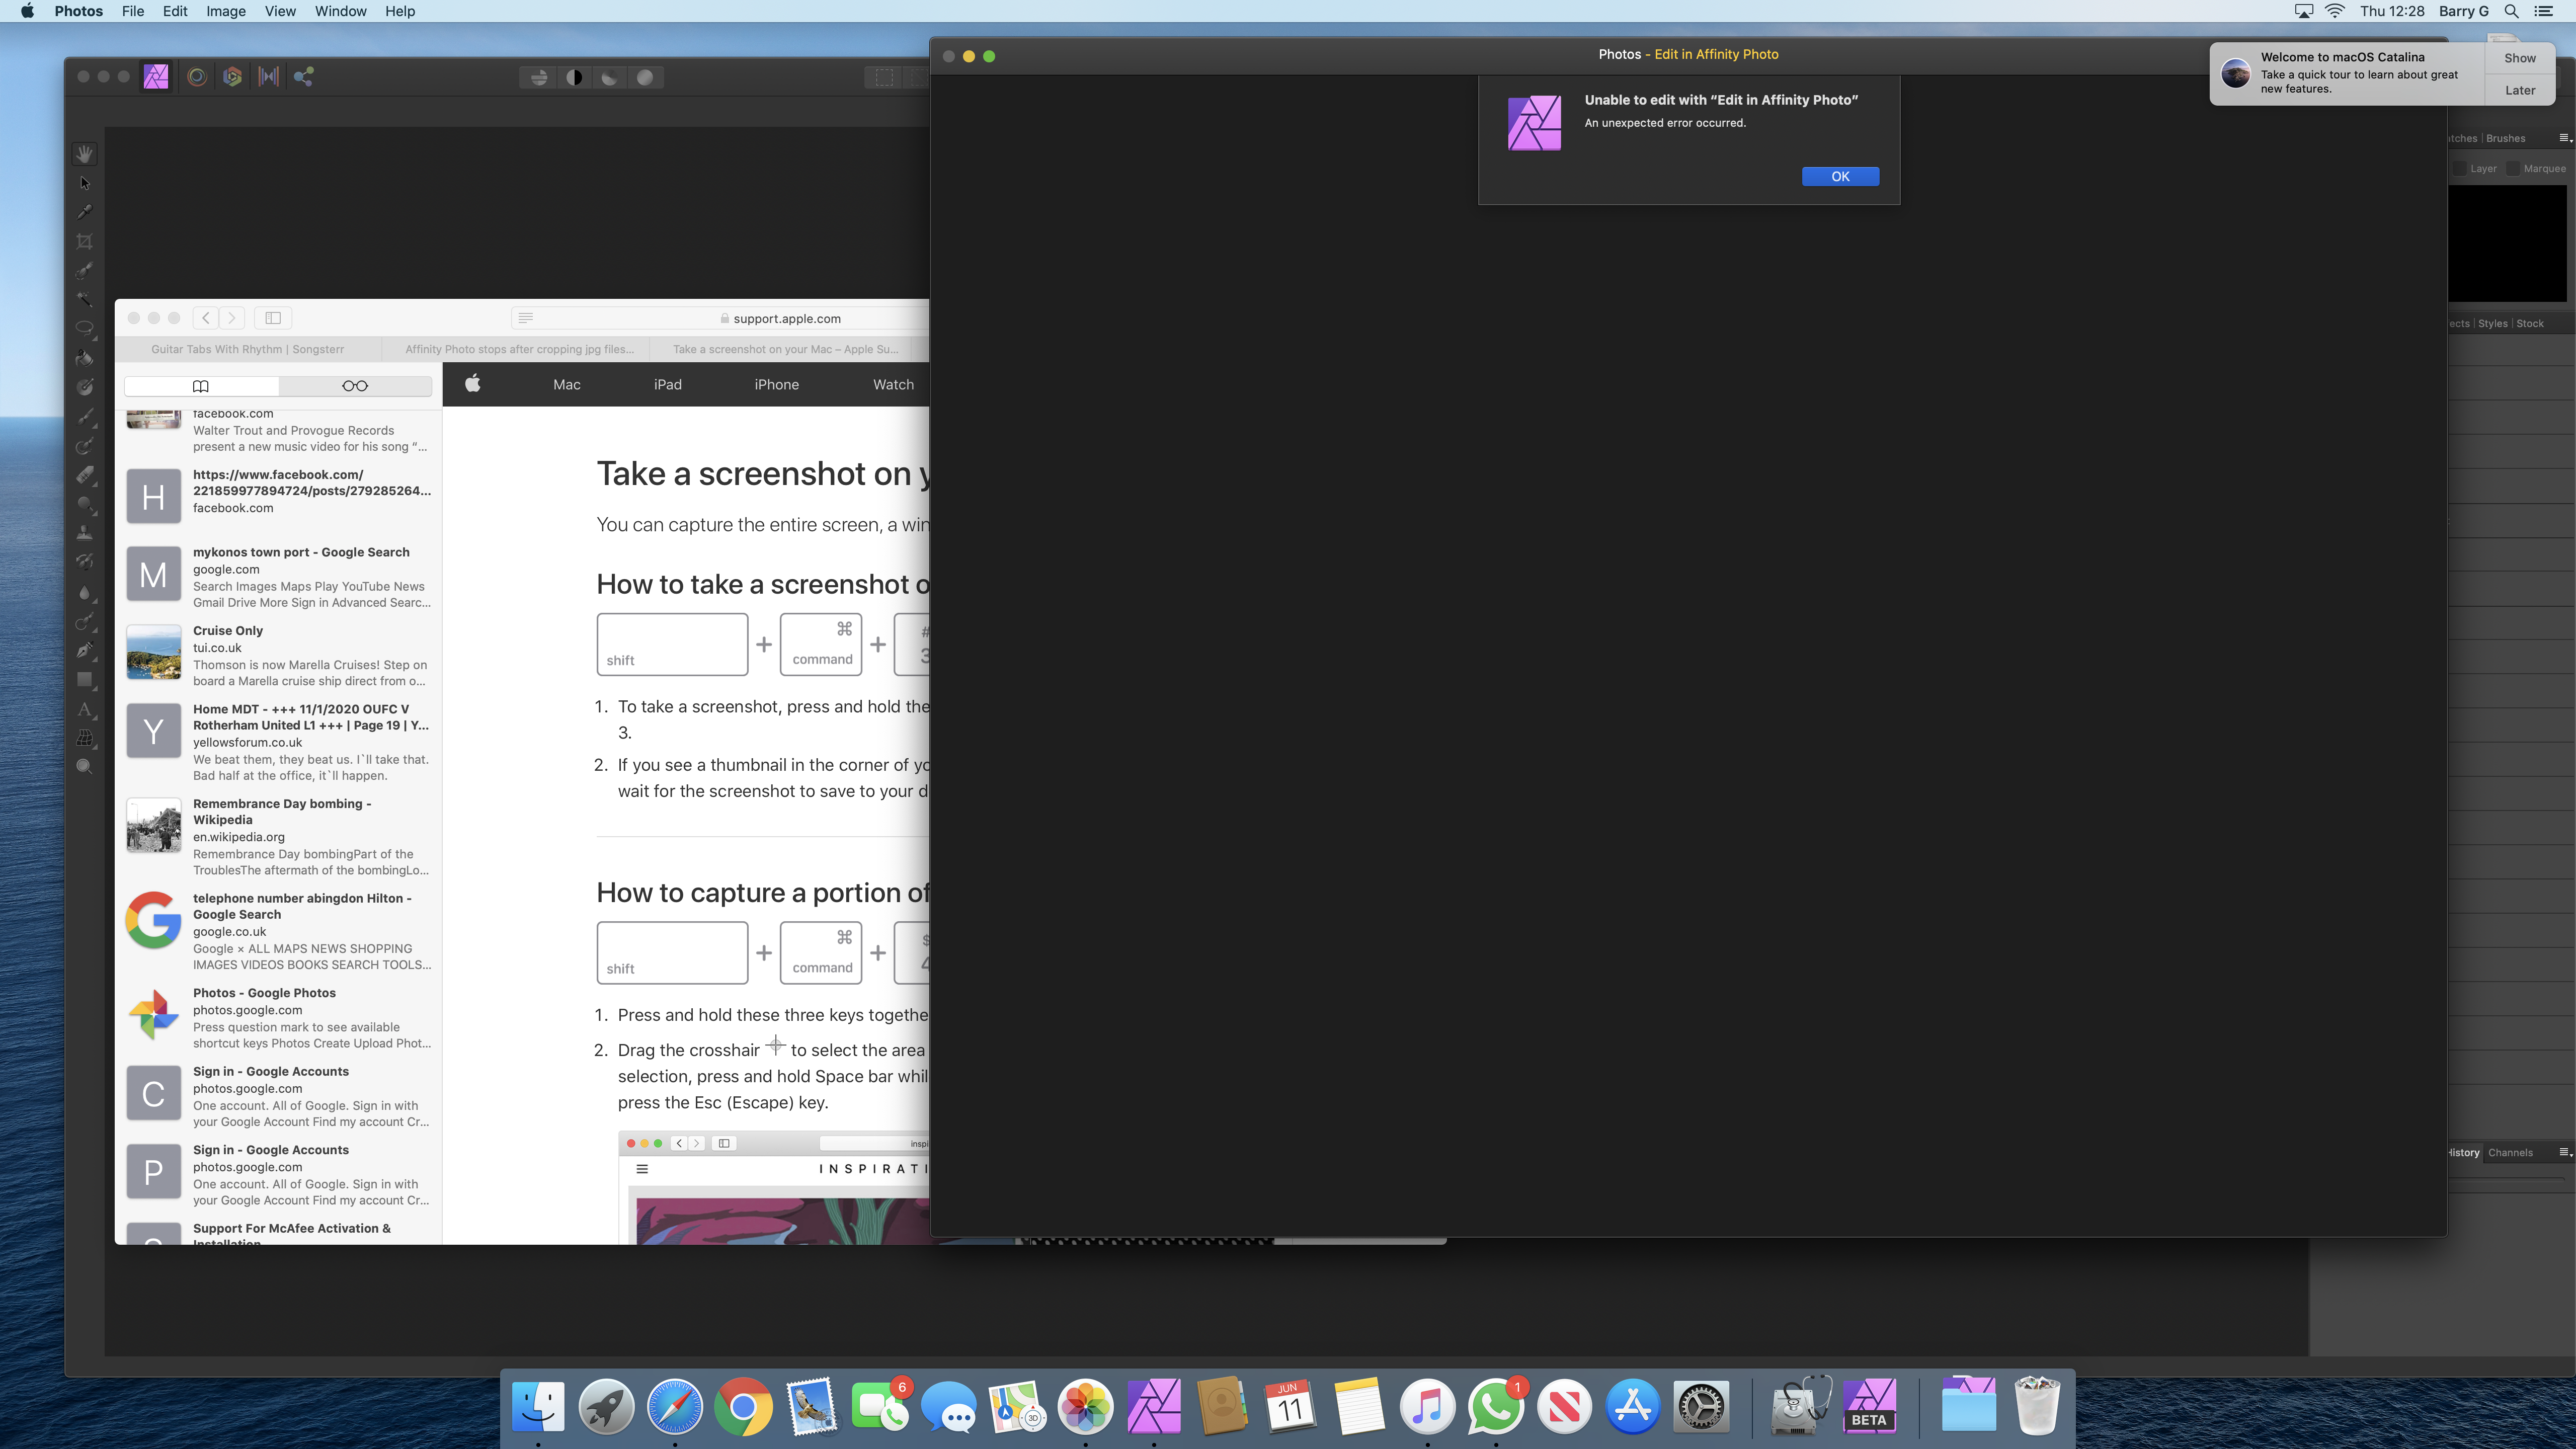This screenshot has height=1449, width=2576.
Task: Toggle the Layer checkbox in Navigator panel
Action: (2459, 169)
